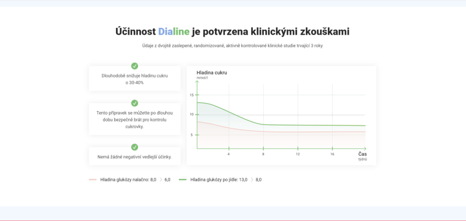Click the checkmark icon above the 'Nemá žádné' card
This screenshot has width=466, height=221.
pos(135,147)
